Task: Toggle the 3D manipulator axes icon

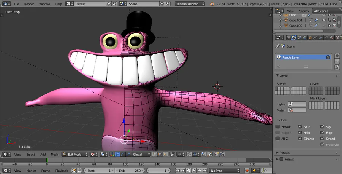Action: (112, 154)
